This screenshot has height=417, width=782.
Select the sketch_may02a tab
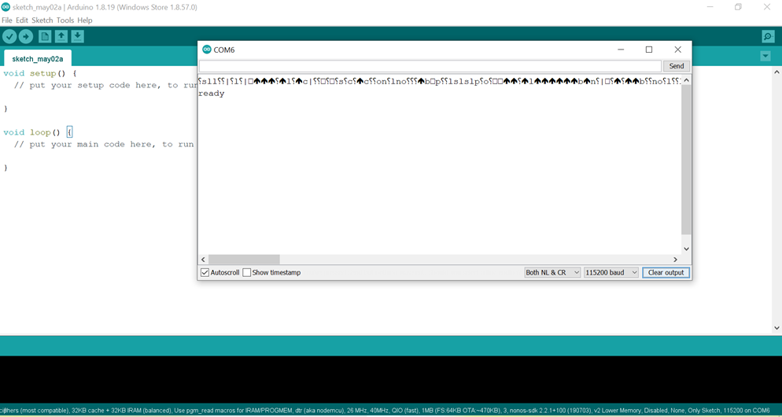pyautogui.click(x=38, y=59)
